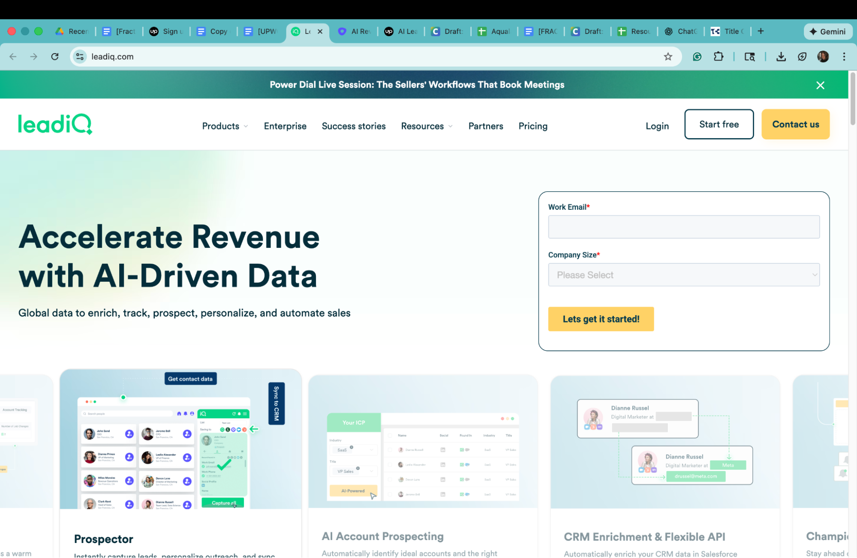Focus the Work Email input field

click(x=684, y=227)
